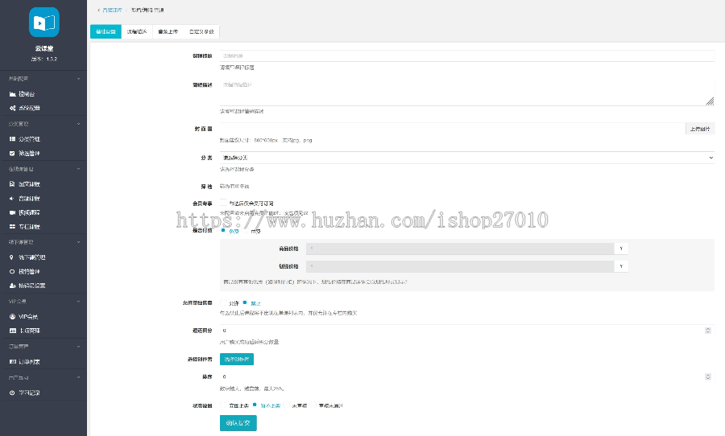
Task: Select the 暂不上架 status radio
Action: (x=255, y=405)
